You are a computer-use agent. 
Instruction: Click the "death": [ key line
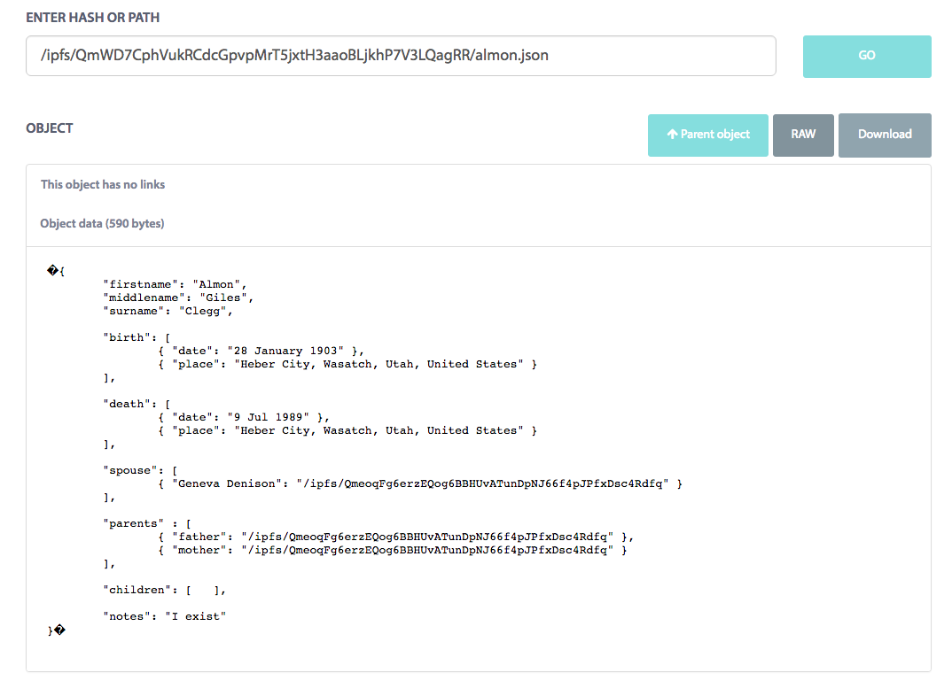point(137,404)
